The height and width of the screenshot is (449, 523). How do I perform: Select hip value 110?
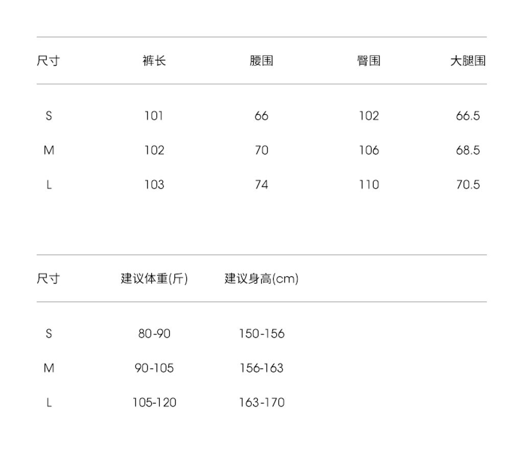click(x=369, y=185)
